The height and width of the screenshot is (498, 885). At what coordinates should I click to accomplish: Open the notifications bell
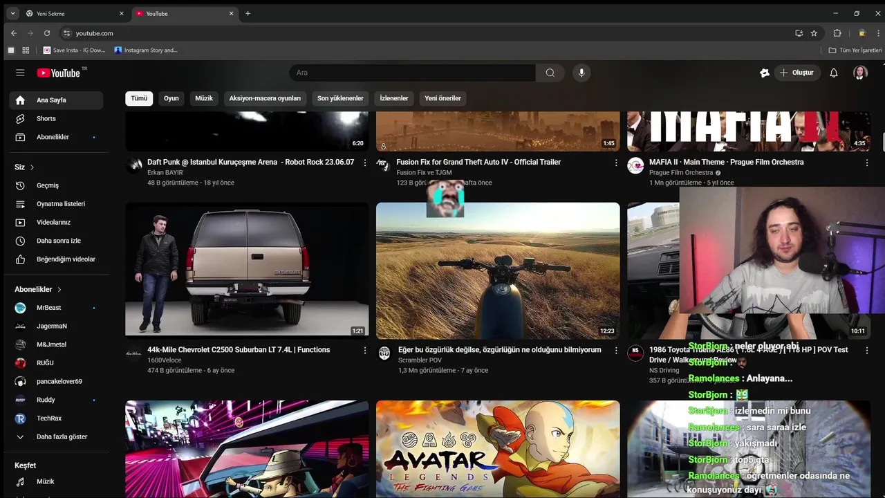coord(834,73)
